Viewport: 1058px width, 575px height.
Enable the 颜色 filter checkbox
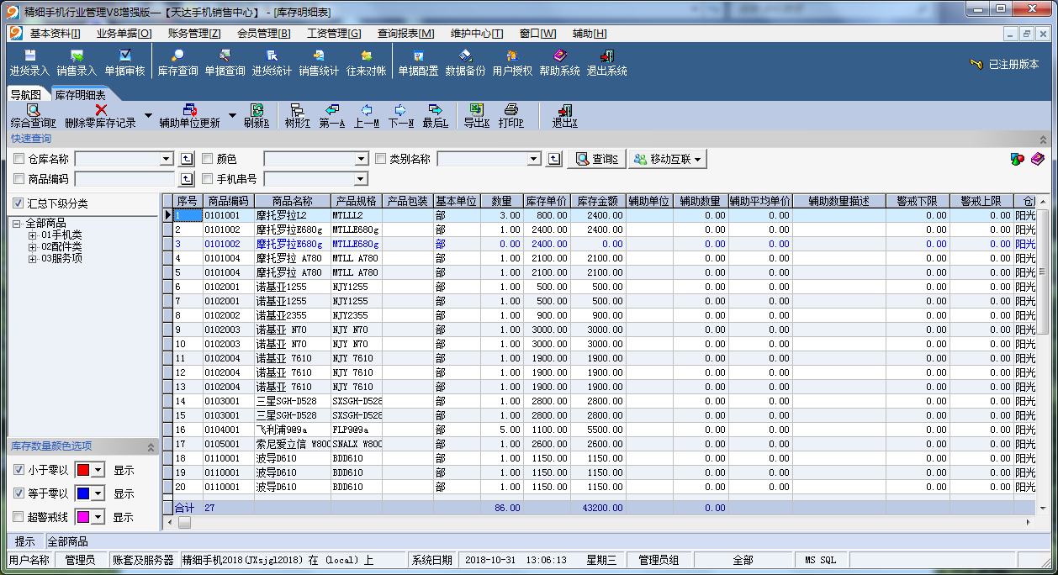click(207, 159)
